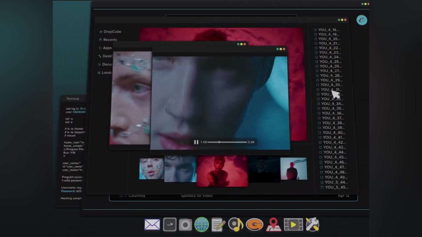Open the orange G app in dock

coord(255,224)
